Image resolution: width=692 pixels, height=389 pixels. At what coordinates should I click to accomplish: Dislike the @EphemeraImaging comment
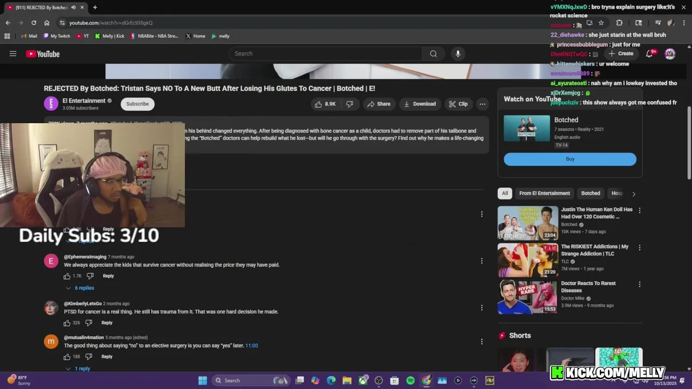tap(90, 276)
